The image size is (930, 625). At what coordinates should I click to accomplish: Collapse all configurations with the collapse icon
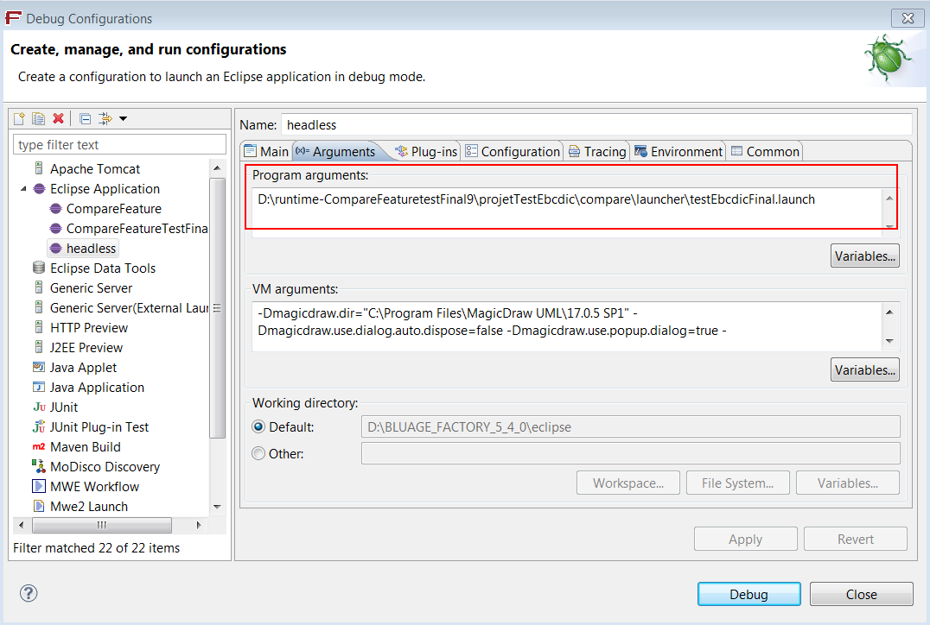pyautogui.click(x=85, y=119)
